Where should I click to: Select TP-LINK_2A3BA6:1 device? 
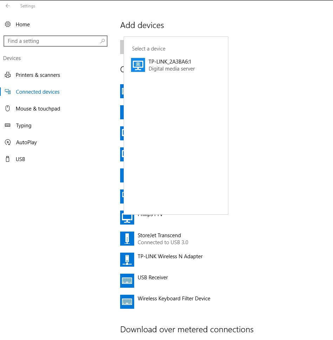176,65
